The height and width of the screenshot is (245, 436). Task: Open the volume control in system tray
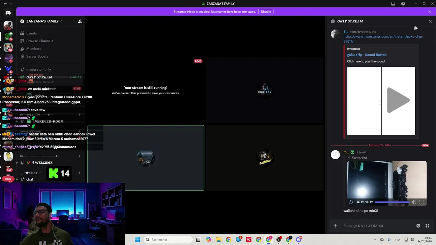click(x=412, y=240)
